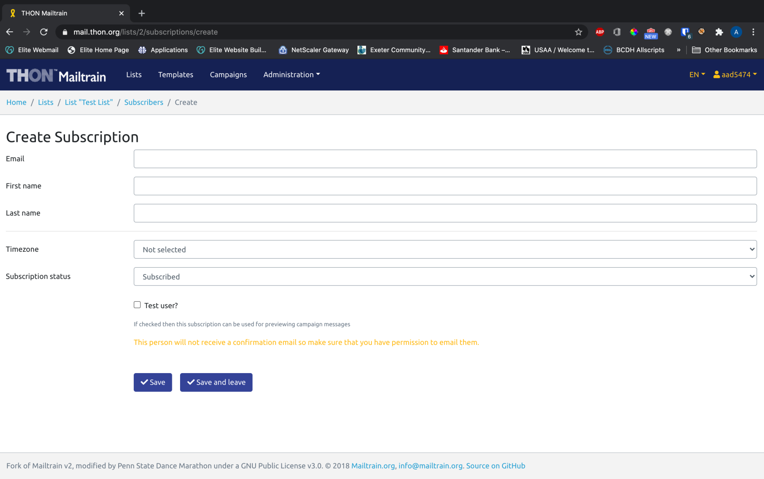The height and width of the screenshot is (479, 764).
Task: Go to Lists breadcrumb
Action: click(45, 102)
